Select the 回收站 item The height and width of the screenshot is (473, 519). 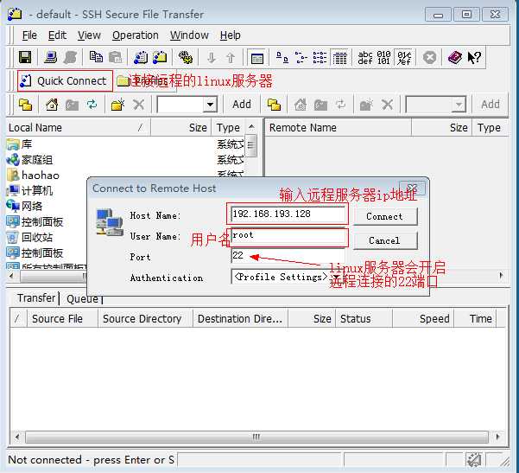[x=29, y=237]
